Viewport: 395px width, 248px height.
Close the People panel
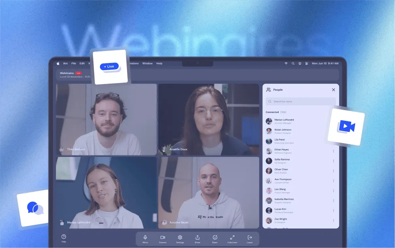333,90
